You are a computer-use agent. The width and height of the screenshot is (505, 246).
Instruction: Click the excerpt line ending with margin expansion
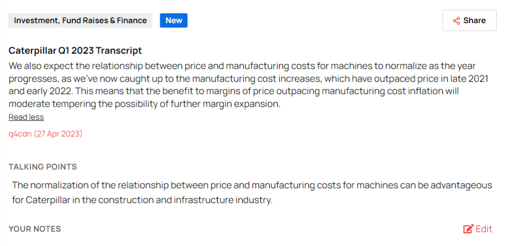click(x=144, y=104)
